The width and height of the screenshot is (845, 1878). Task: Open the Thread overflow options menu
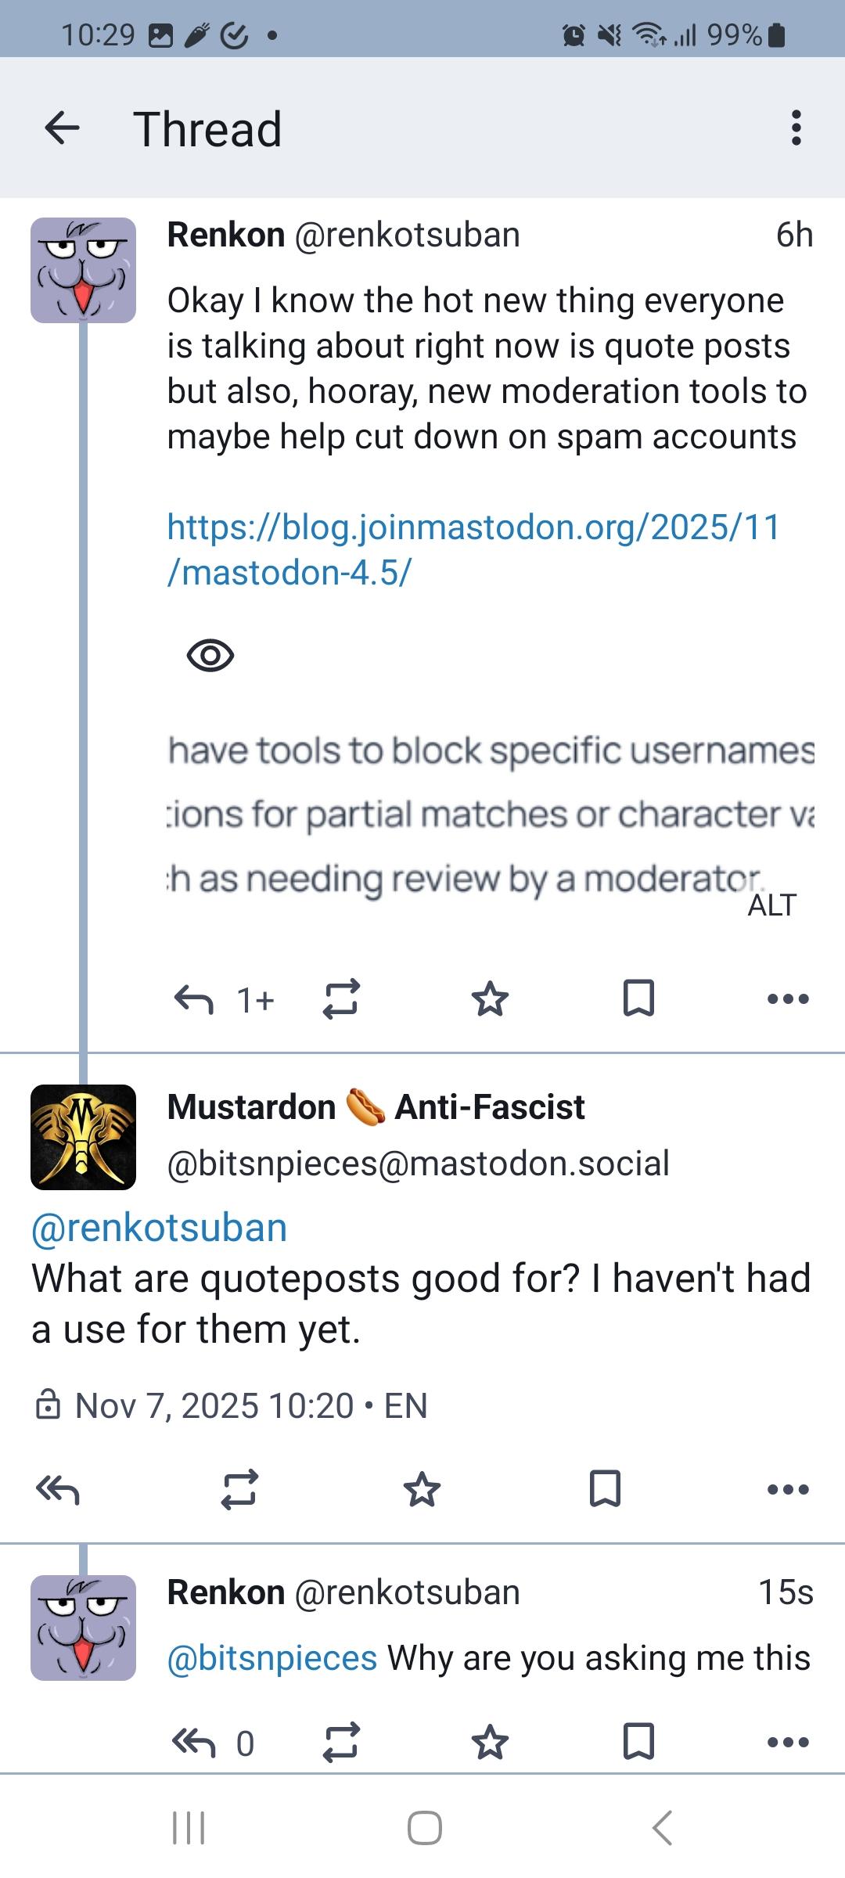pos(796,128)
